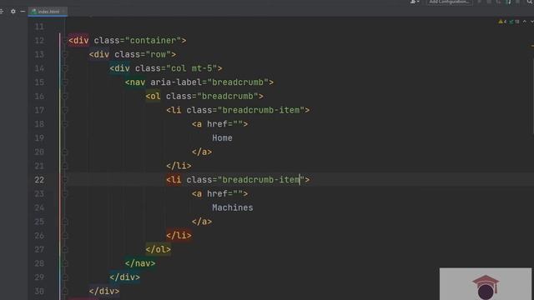
Task: Show the green typo count indicator
Action: (x=515, y=22)
